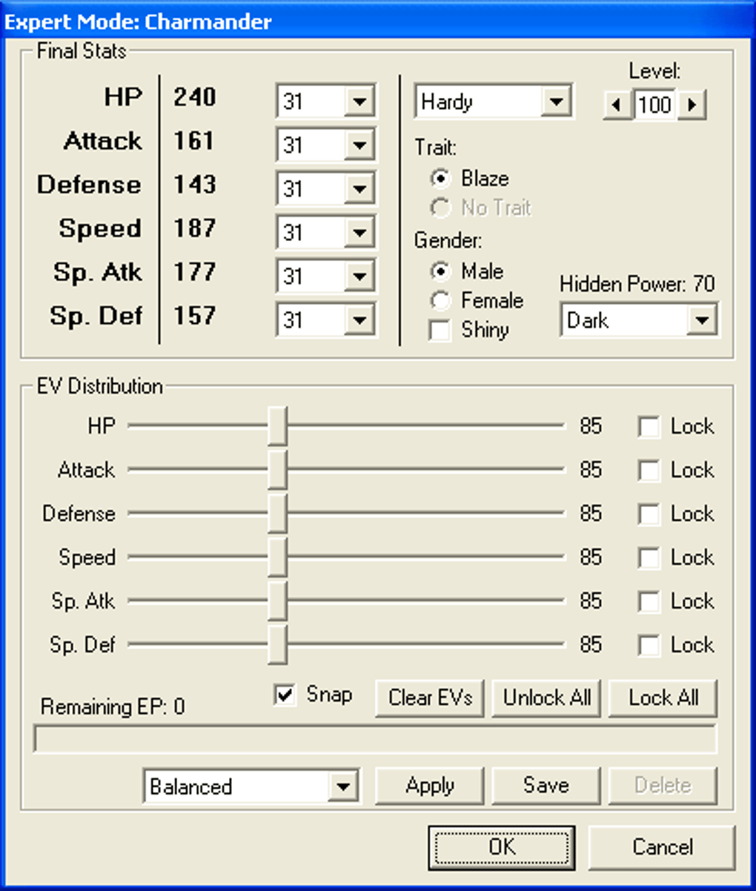Click the Clear EVs button
The height and width of the screenshot is (891, 756).
click(430, 698)
